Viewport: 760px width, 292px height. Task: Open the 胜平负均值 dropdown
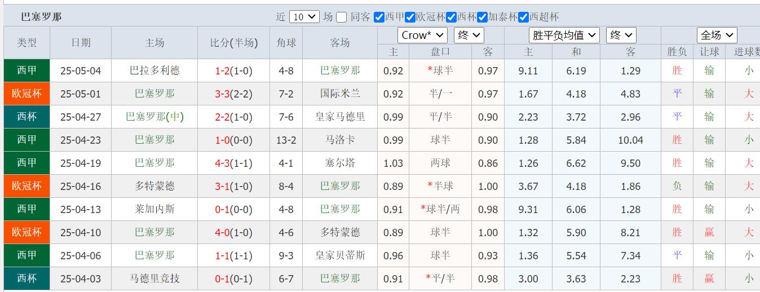pos(564,35)
